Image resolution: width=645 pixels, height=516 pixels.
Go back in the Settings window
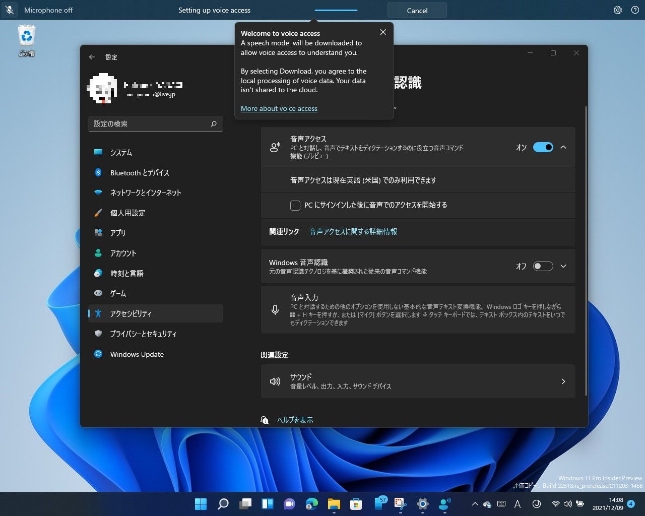coord(92,57)
